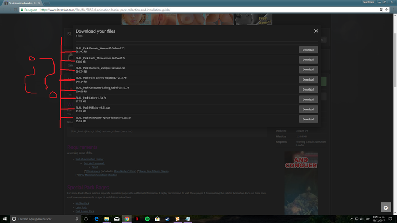The image size is (397, 223).
Task: Click the 'AND CONQUER' ad banner
Action: click(301, 183)
